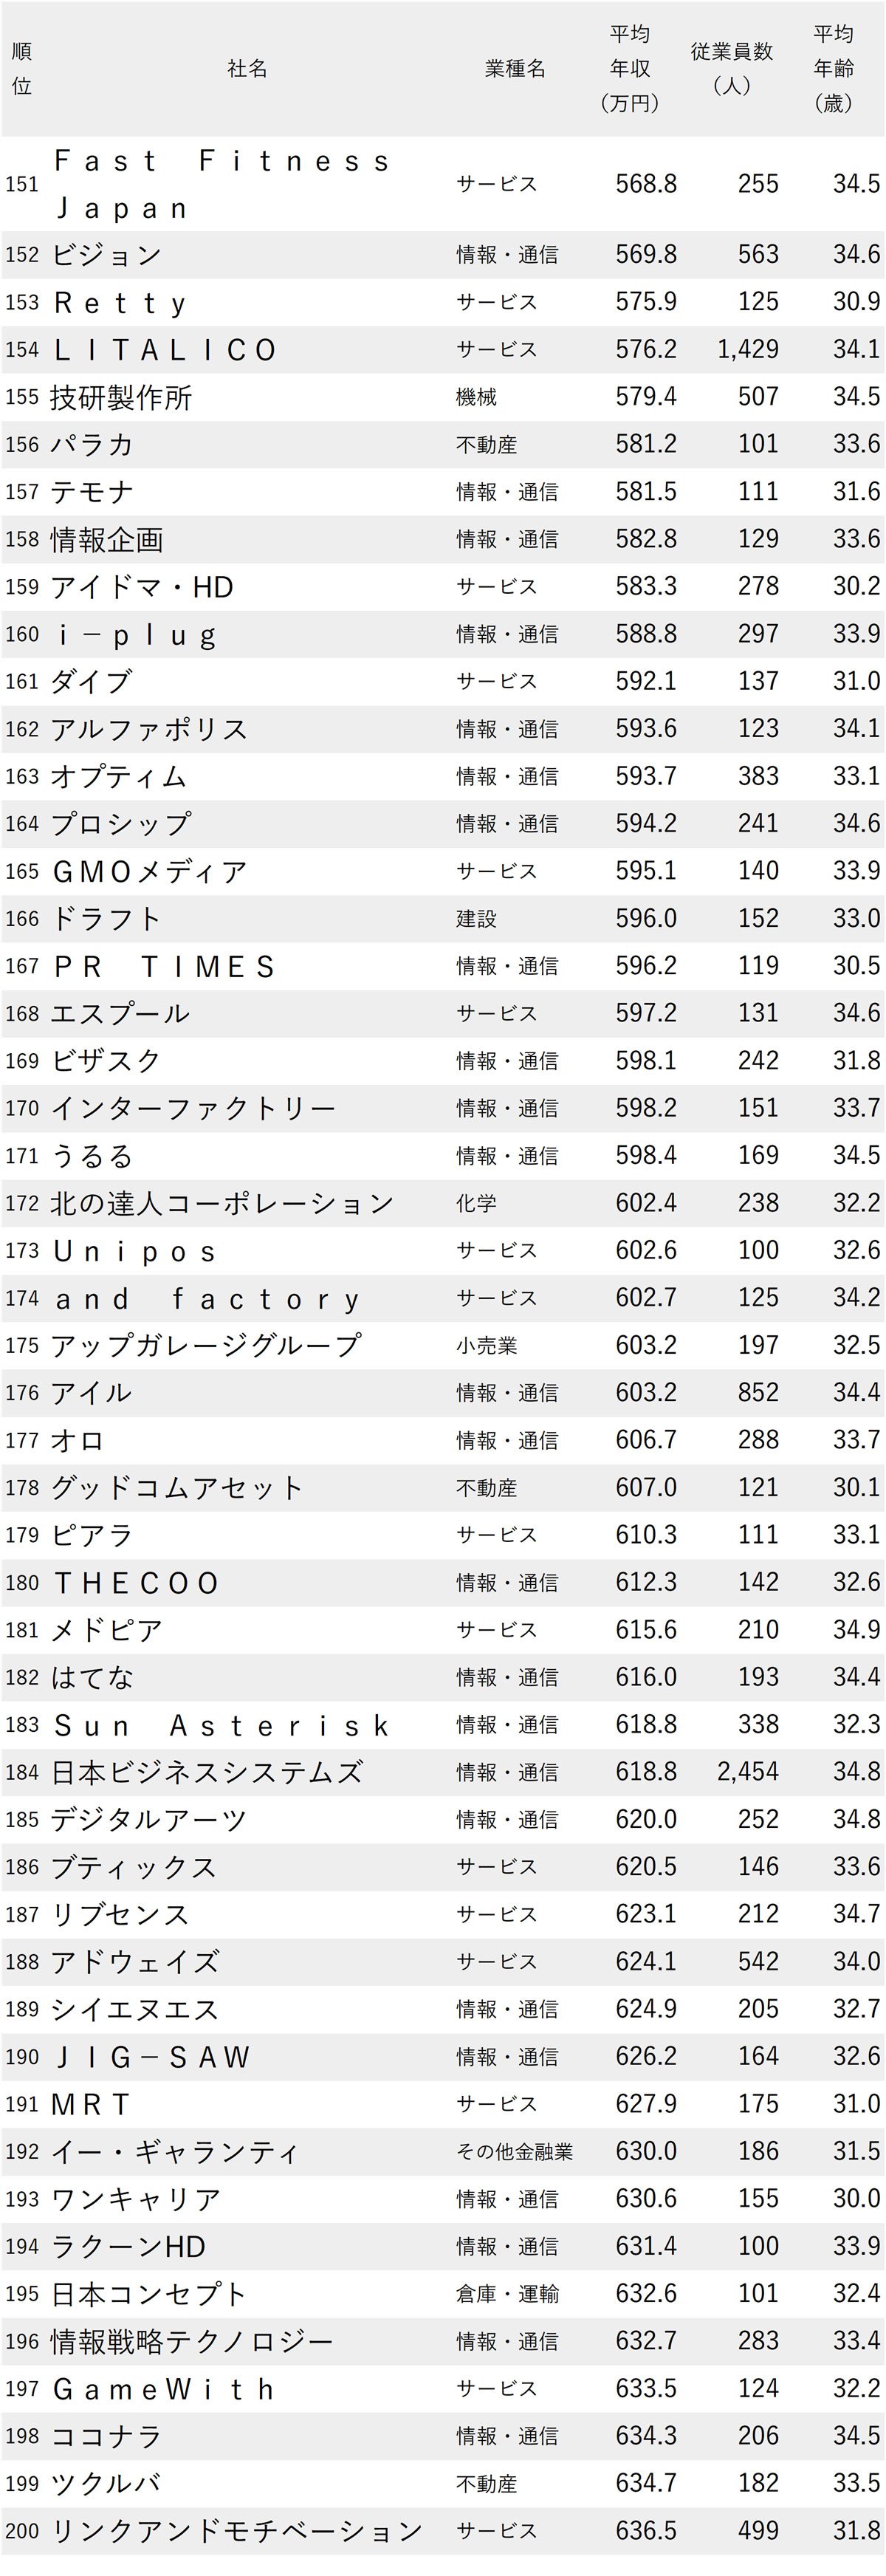886x2576 pixels.
Task: Select the Sun Asterisk row name
Action: click(221, 1725)
